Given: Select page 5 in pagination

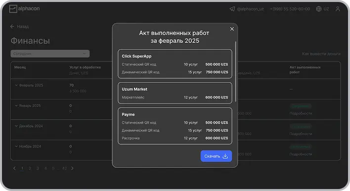Looking at the screenshot, I should (53, 168).
